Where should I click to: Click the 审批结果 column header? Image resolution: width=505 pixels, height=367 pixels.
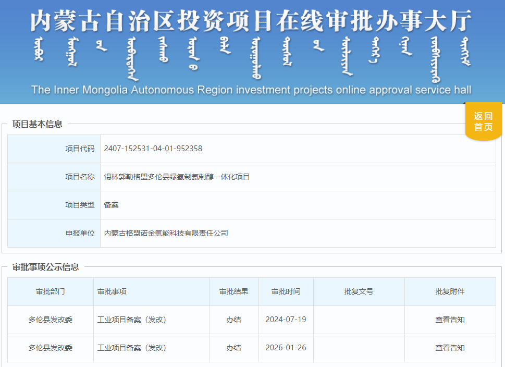tap(234, 291)
